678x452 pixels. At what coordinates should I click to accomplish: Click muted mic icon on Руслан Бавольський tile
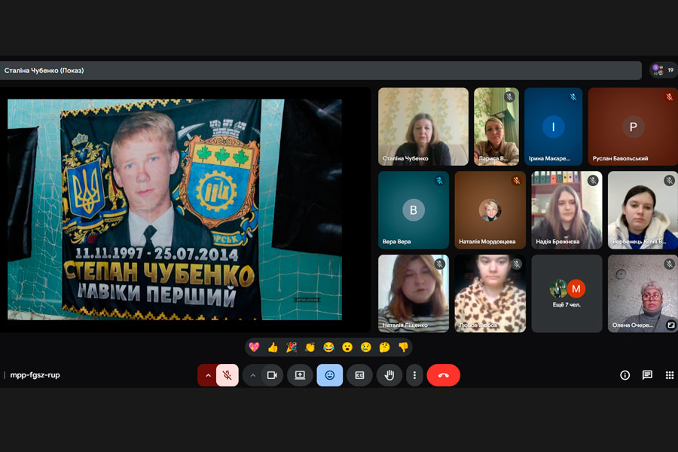point(670,97)
